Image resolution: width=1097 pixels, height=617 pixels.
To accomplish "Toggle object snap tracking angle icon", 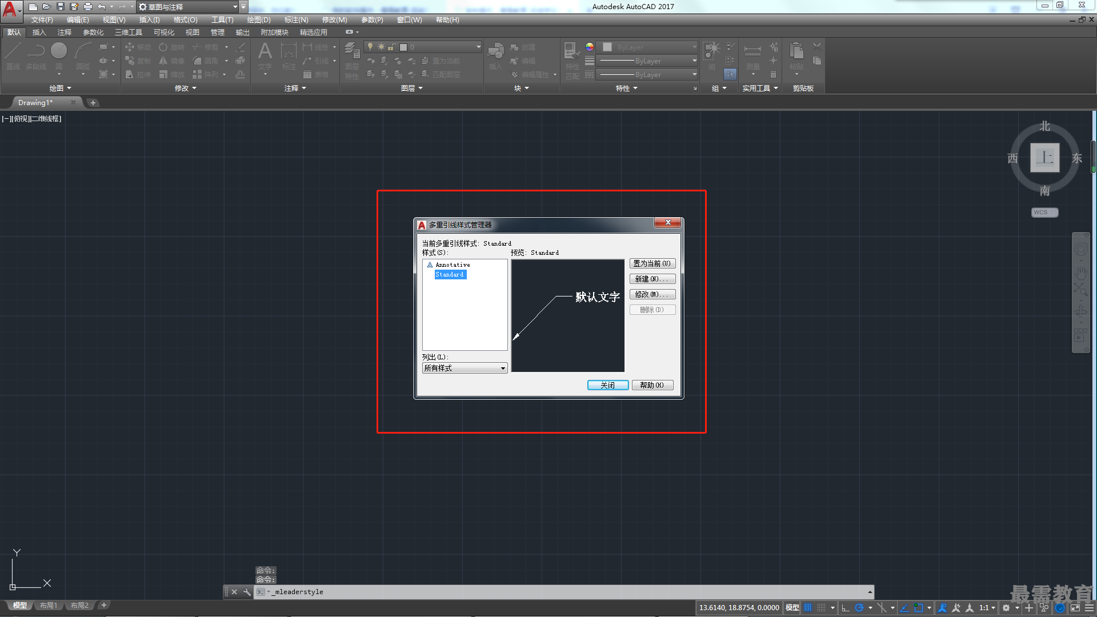I will click(x=904, y=608).
